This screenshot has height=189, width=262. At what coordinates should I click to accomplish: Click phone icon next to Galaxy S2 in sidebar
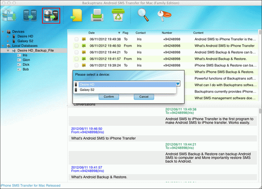[14, 41]
